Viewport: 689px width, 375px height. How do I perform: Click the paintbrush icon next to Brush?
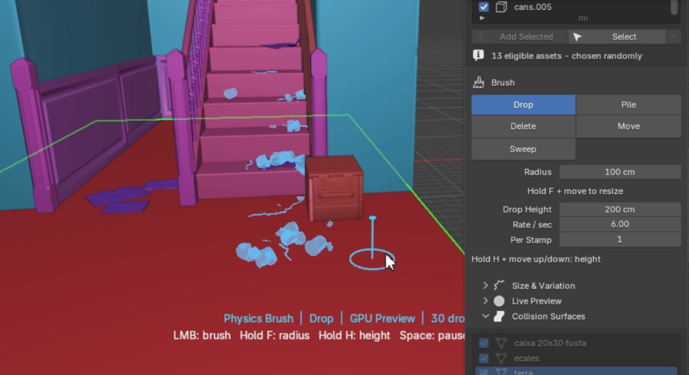click(478, 83)
